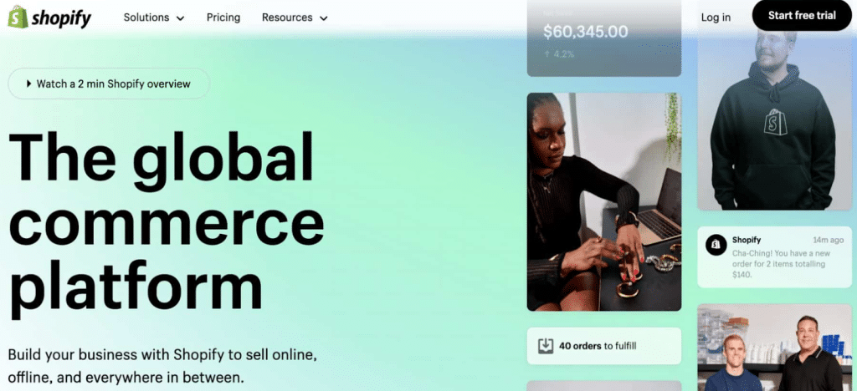Screen dimensions: 857x391
Task: Click the shopify wordmark in header
Action: click(x=61, y=18)
